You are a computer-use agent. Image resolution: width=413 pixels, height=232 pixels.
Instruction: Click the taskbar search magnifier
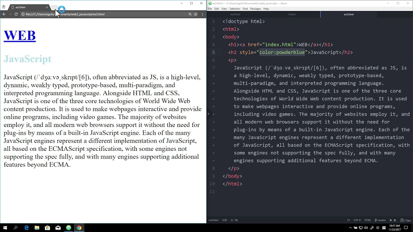[15, 228]
